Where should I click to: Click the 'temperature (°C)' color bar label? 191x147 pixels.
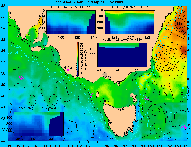tap(85, 59)
